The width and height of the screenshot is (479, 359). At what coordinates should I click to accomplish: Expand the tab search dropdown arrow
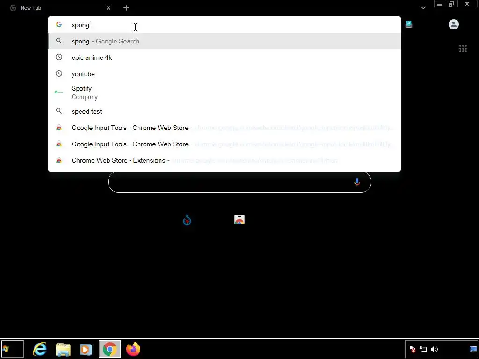tap(423, 8)
